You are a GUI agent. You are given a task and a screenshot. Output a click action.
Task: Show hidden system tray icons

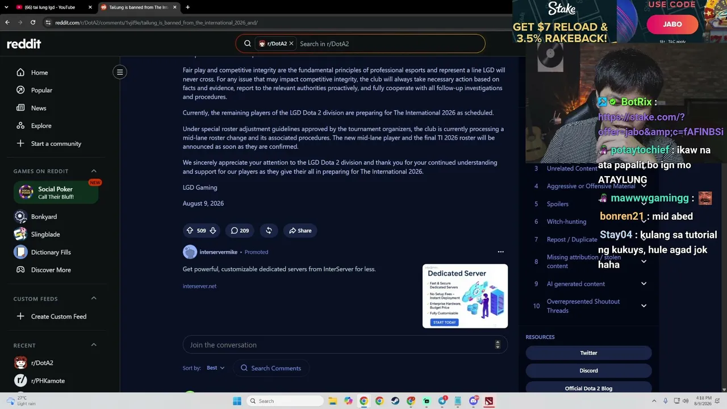coord(654,401)
